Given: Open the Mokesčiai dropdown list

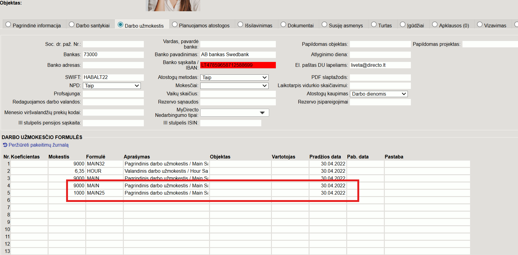Looking at the screenshot, I should [234, 86].
